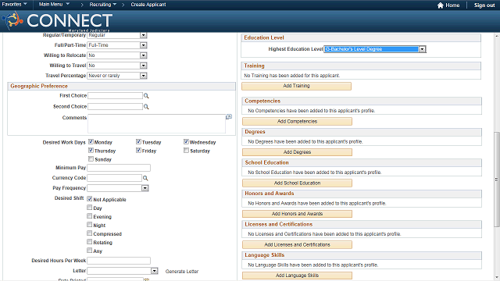This screenshot has height=281, width=500.
Task: Click scrollbar down arrow
Action: coord(497,278)
